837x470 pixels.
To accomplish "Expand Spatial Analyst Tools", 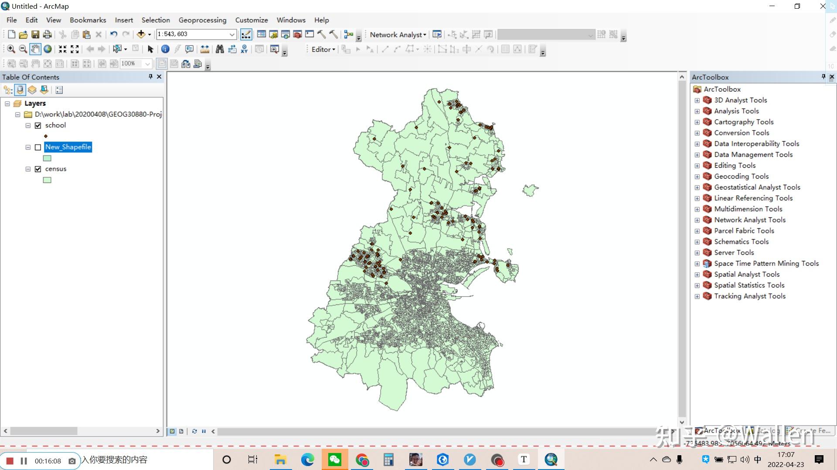I will click(x=697, y=274).
